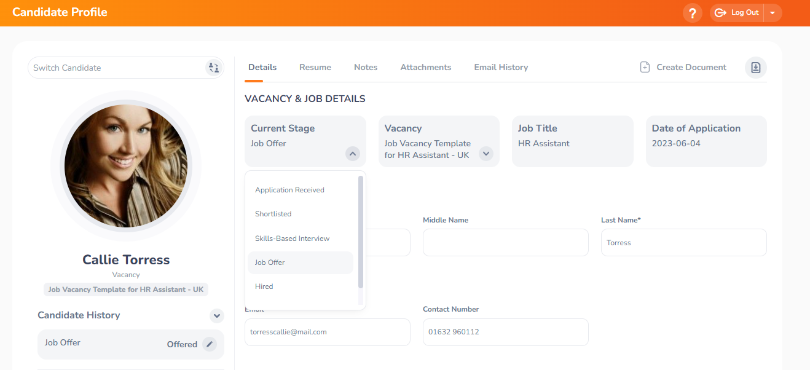Collapse the Current Stage dropdown chevron
The height and width of the screenshot is (370, 810).
(352, 154)
